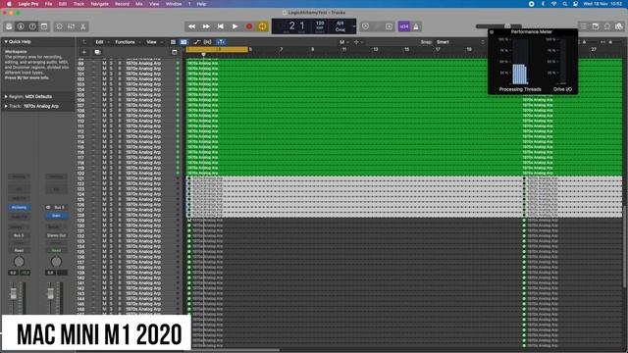Click the Bus 5 output slot on left channel strip

point(19,235)
